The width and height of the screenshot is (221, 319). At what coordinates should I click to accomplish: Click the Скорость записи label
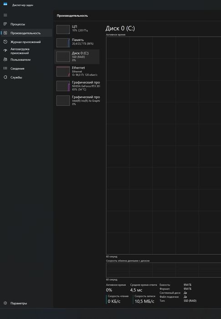(145, 296)
